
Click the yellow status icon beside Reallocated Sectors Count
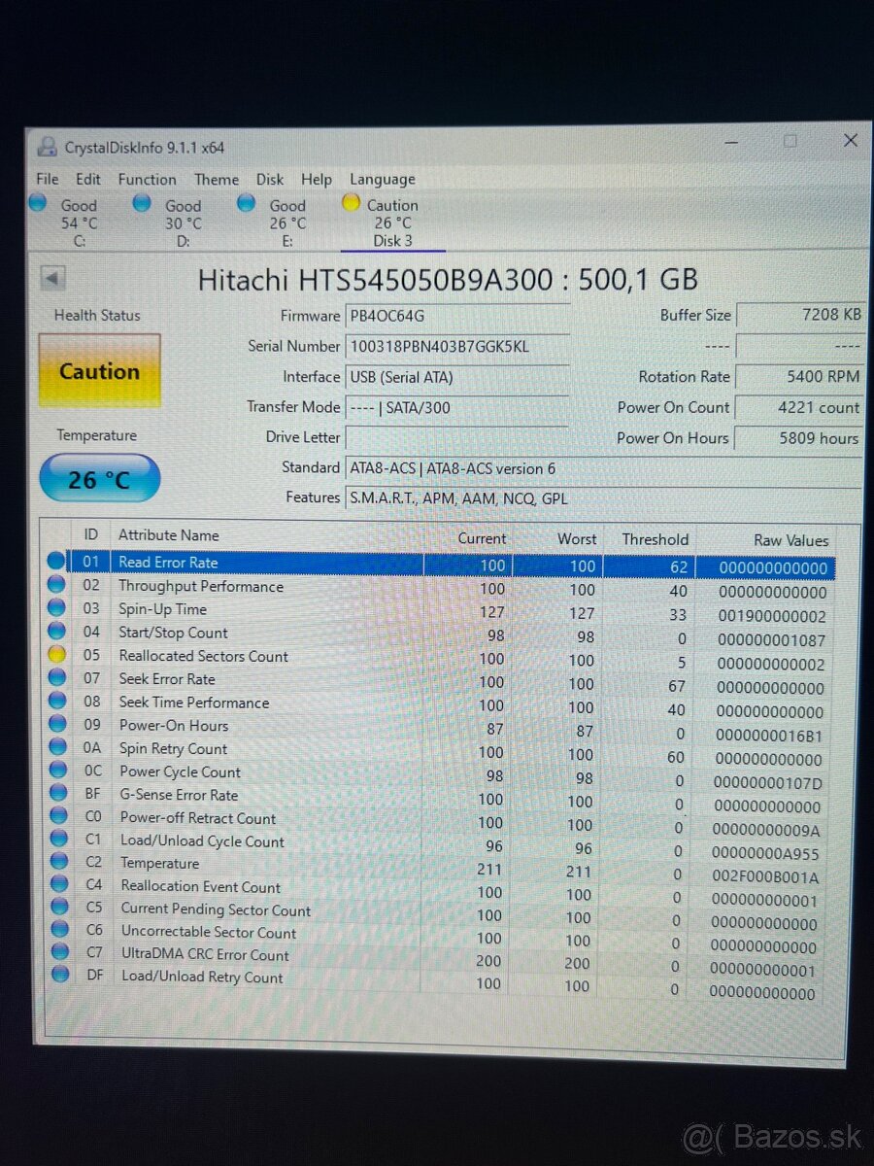[x=56, y=654]
